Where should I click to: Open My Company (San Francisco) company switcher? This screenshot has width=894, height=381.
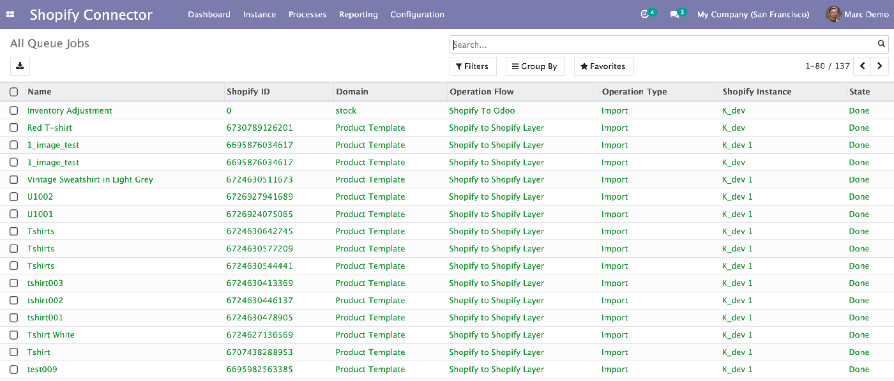tap(753, 14)
